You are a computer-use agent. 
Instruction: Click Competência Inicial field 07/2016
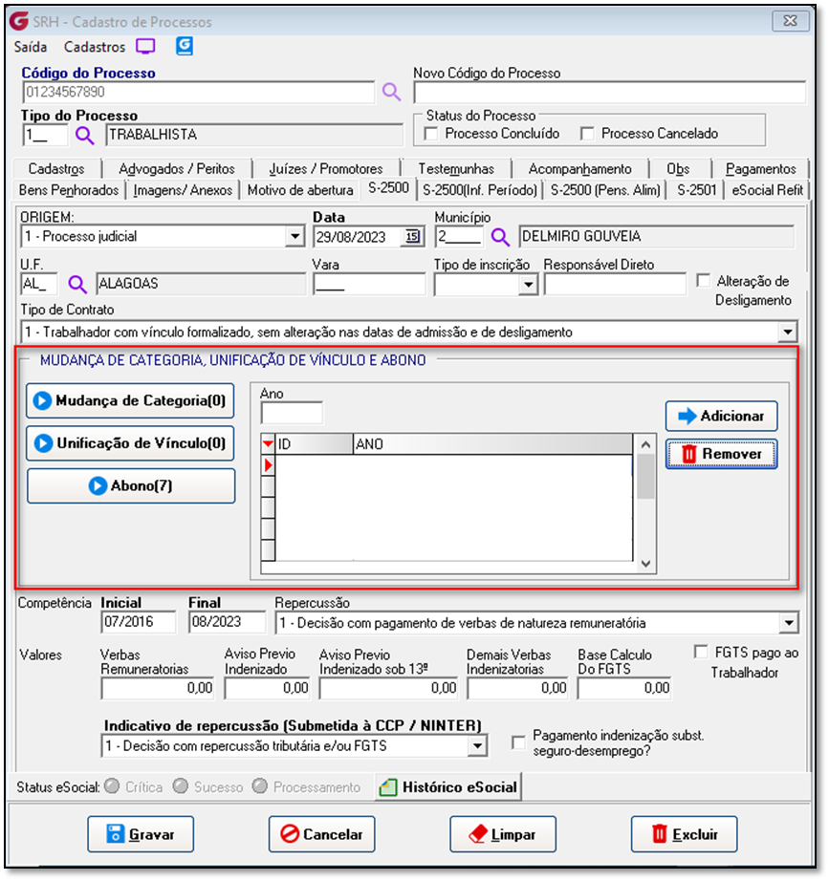(139, 622)
